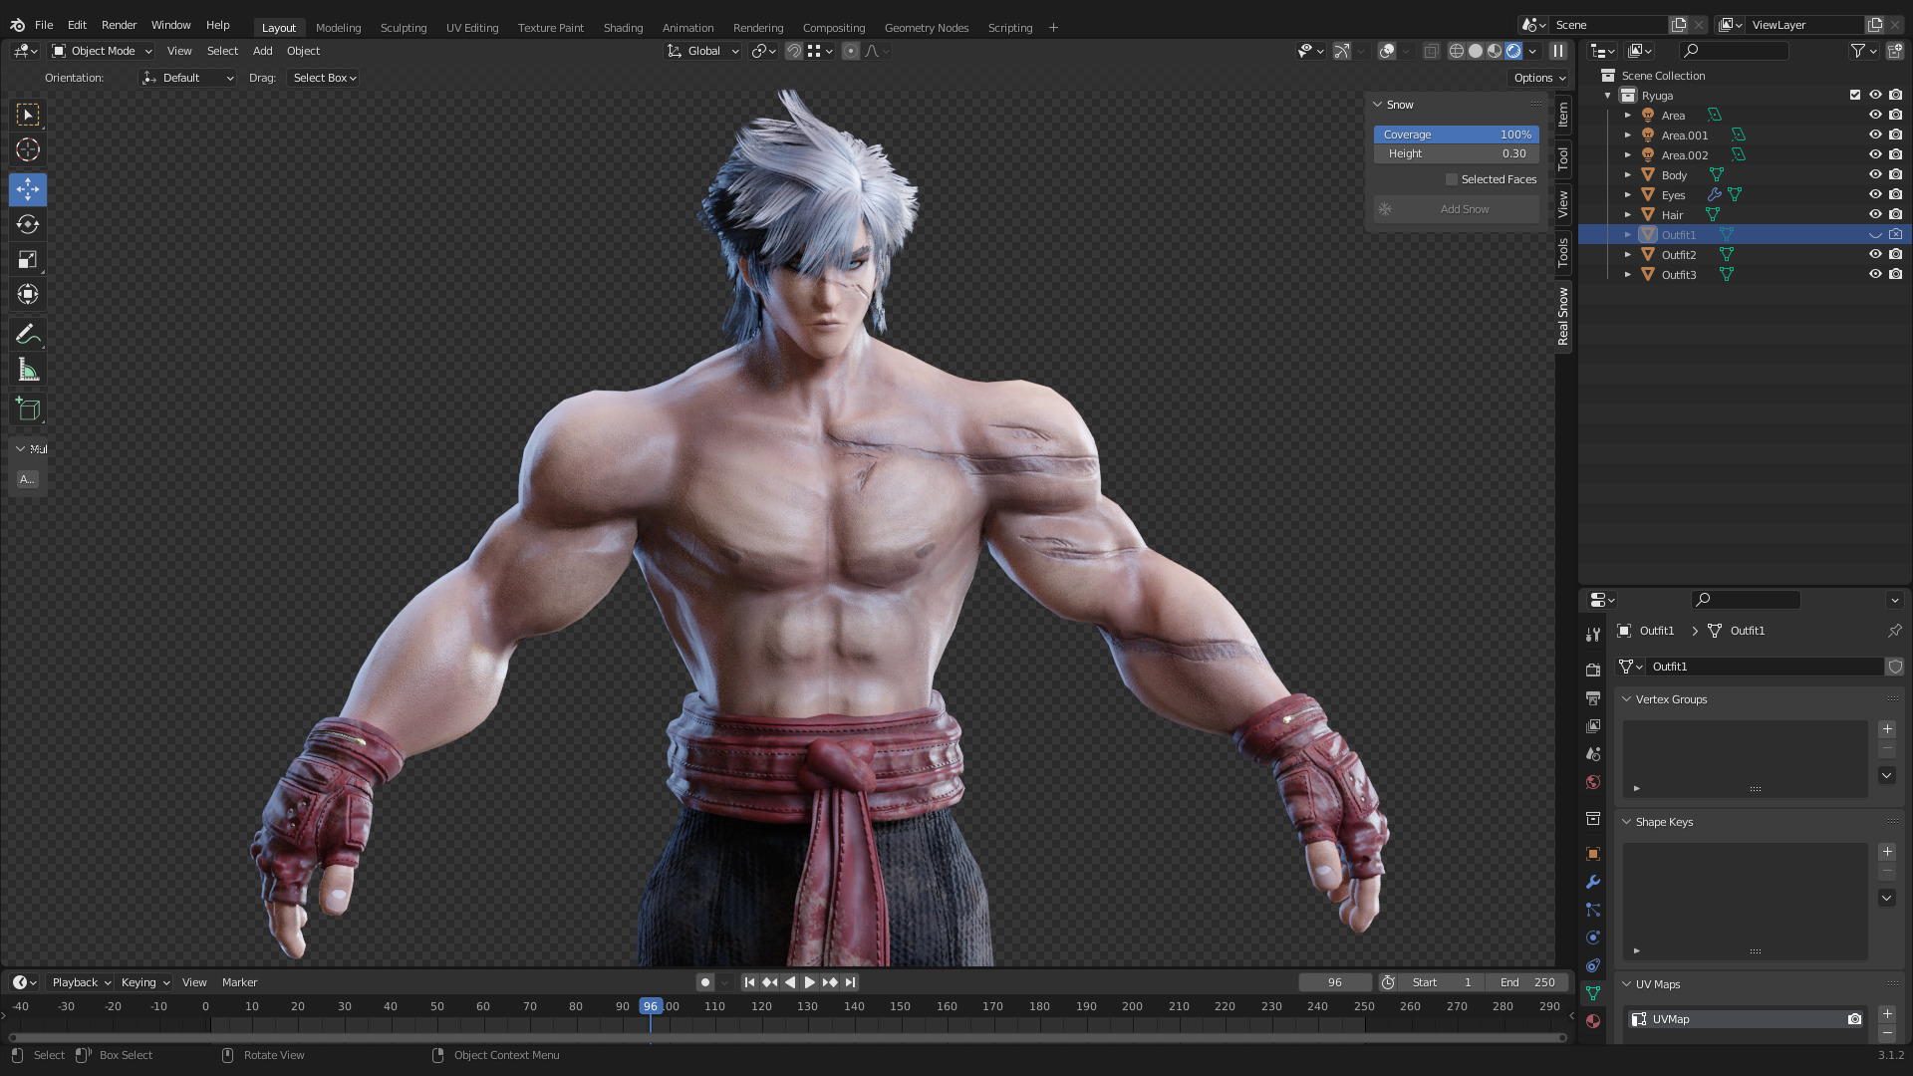The height and width of the screenshot is (1076, 1913).
Task: Jump to the timeline end frame
Action: tap(850, 982)
